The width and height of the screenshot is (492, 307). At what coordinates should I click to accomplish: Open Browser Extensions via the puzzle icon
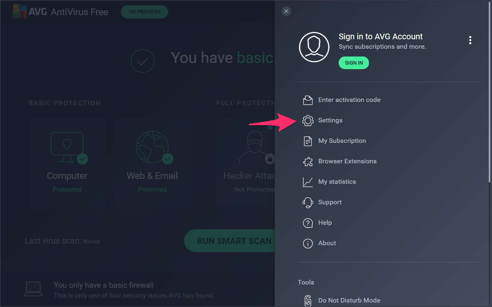[307, 161]
